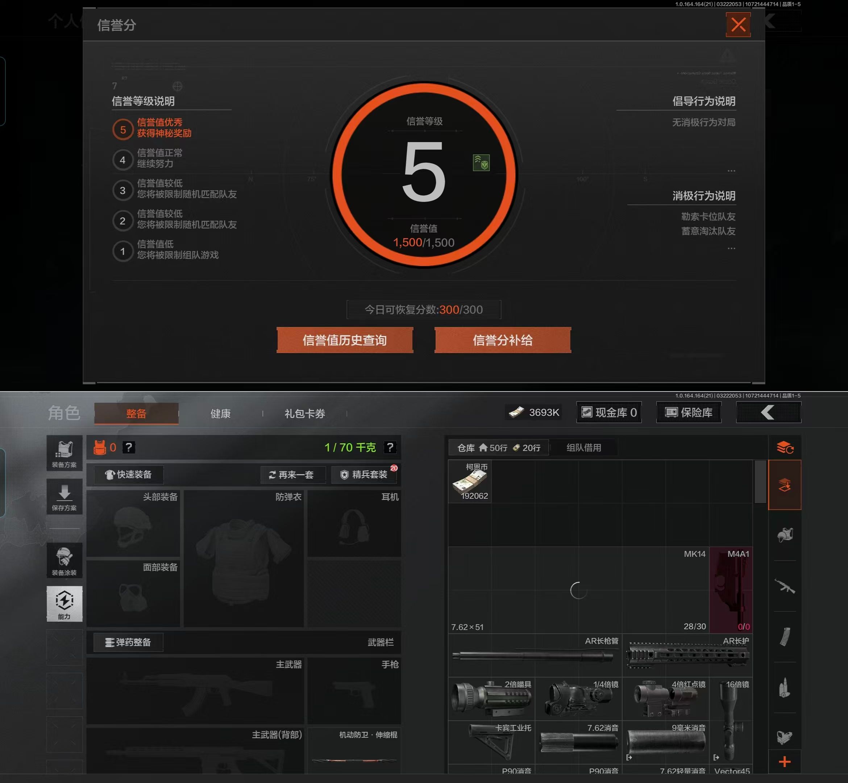Image resolution: width=848 pixels, height=783 pixels.
Task: Click the weight limit question mark
Action: pos(390,447)
